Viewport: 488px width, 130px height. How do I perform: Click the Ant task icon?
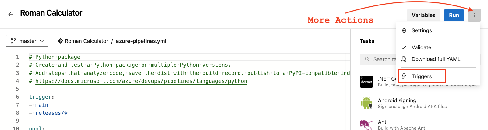click(366, 125)
